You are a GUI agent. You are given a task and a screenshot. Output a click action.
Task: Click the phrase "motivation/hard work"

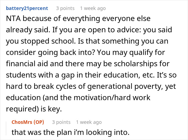click(112, 97)
